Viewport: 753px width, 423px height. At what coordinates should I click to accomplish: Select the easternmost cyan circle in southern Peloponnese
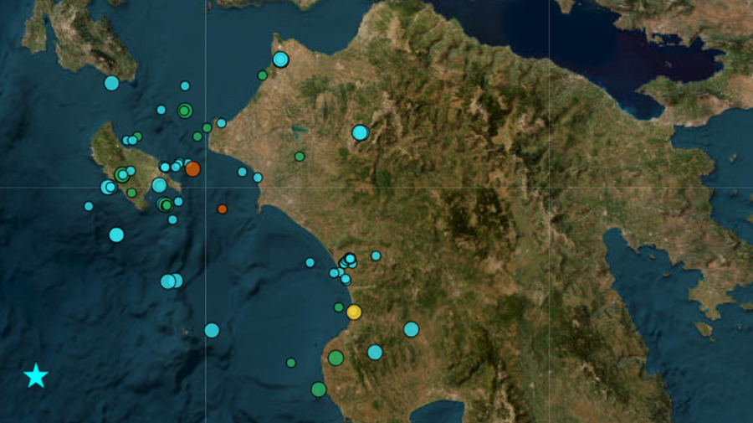411,329
